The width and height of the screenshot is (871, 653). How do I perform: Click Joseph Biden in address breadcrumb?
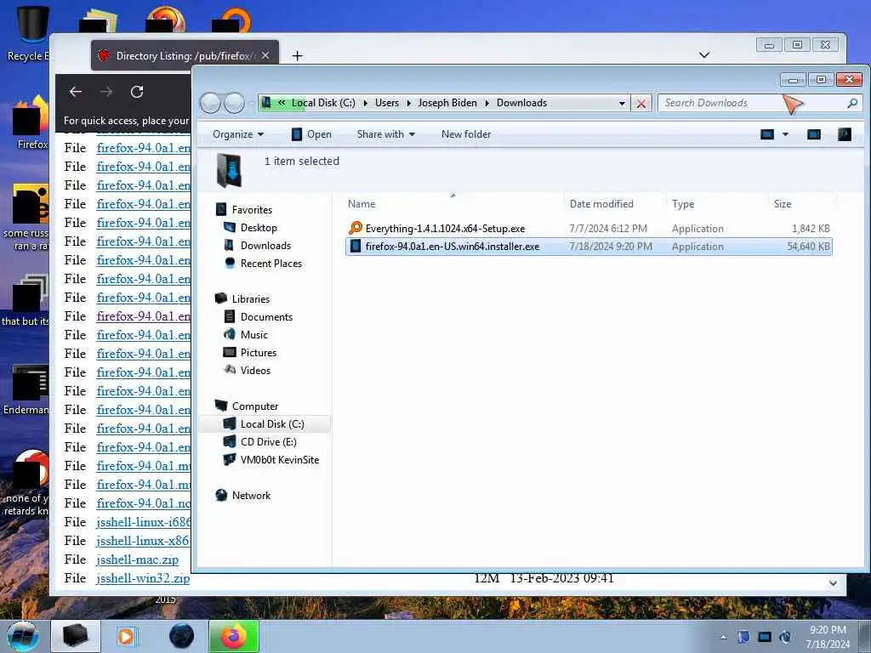[x=447, y=103]
